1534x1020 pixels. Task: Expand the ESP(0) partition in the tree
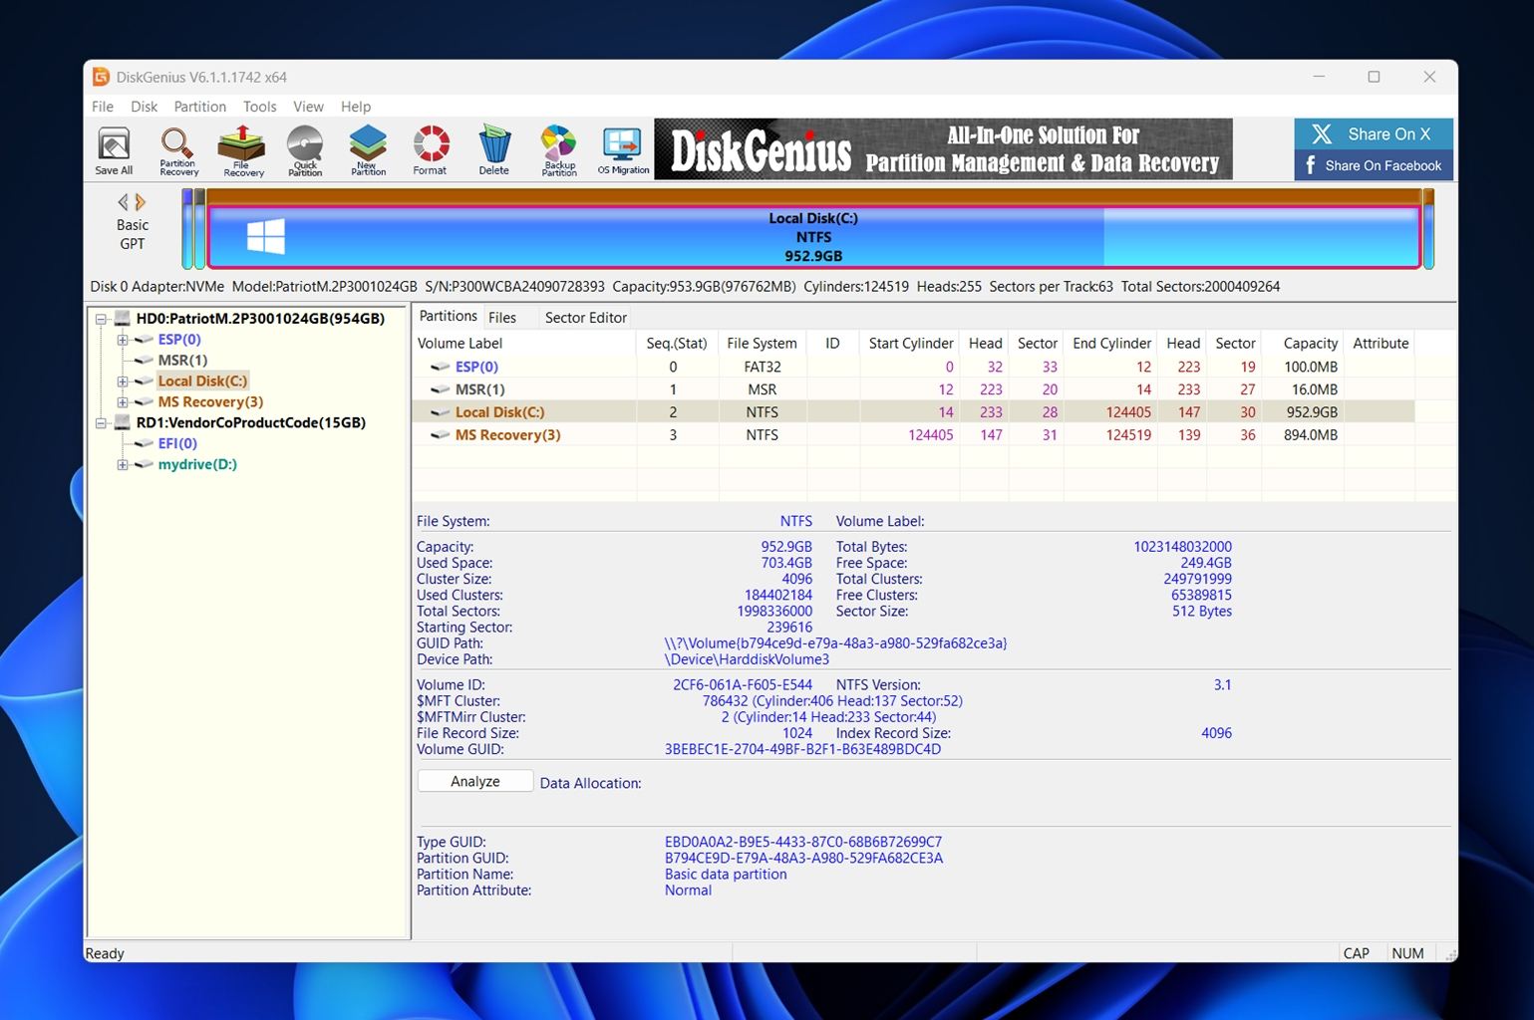(123, 340)
